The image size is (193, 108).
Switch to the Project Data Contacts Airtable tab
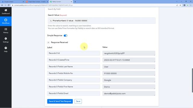click(x=37, y=2)
